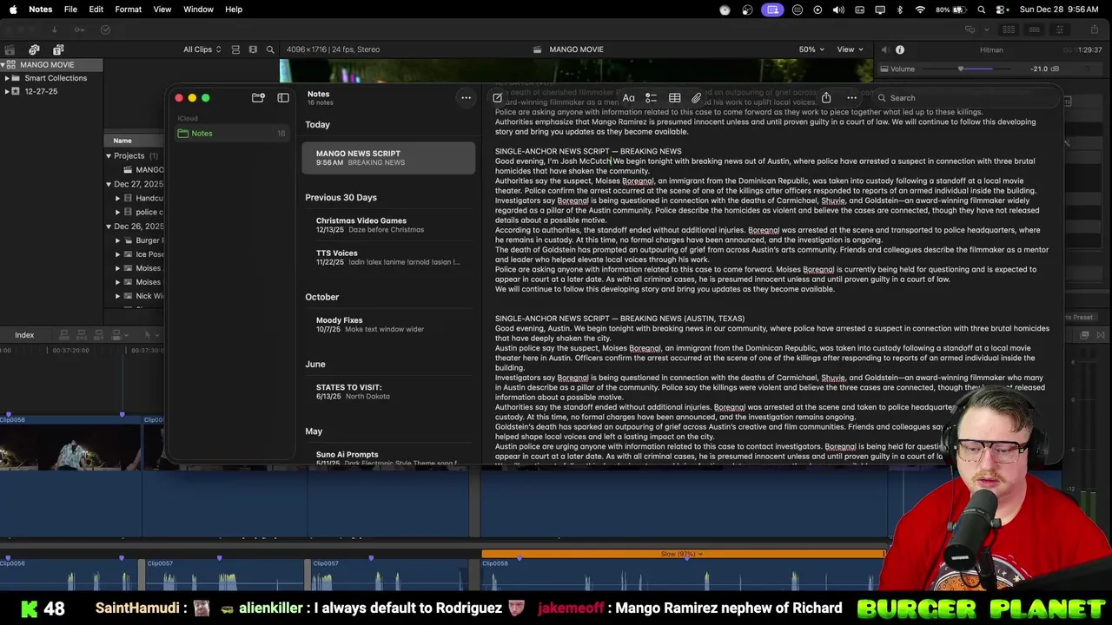Image resolution: width=1112 pixels, height=625 pixels.
Task: Toggle the timeline panel icon
Action: pos(1033,30)
